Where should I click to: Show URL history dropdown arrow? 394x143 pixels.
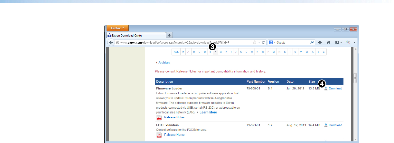click(259, 42)
